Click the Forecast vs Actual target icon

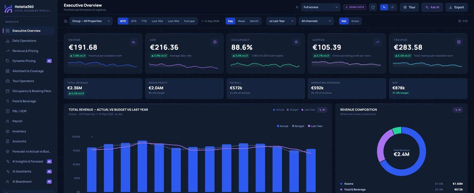(x=8, y=151)
